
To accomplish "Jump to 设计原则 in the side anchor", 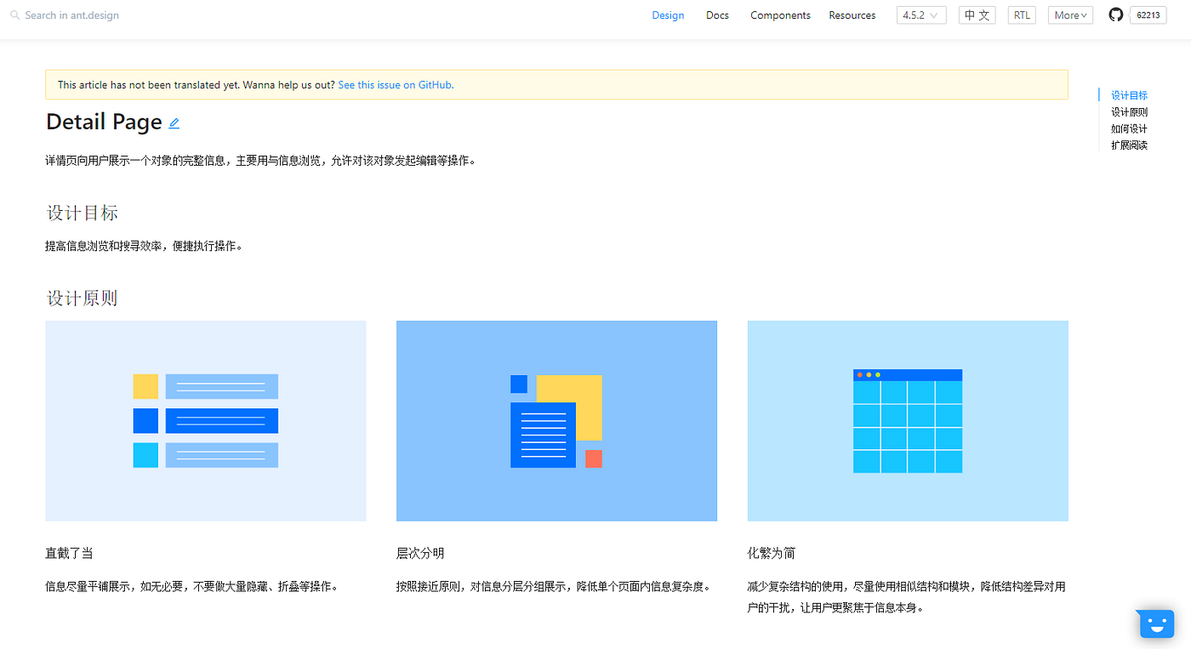I will [x=1129, y=112].
